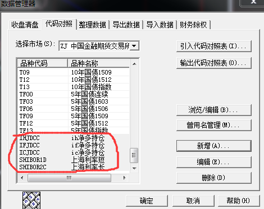Confirm with the 确定 button
The height and width of the screenshot is (209, 264).
click(147, 201)
